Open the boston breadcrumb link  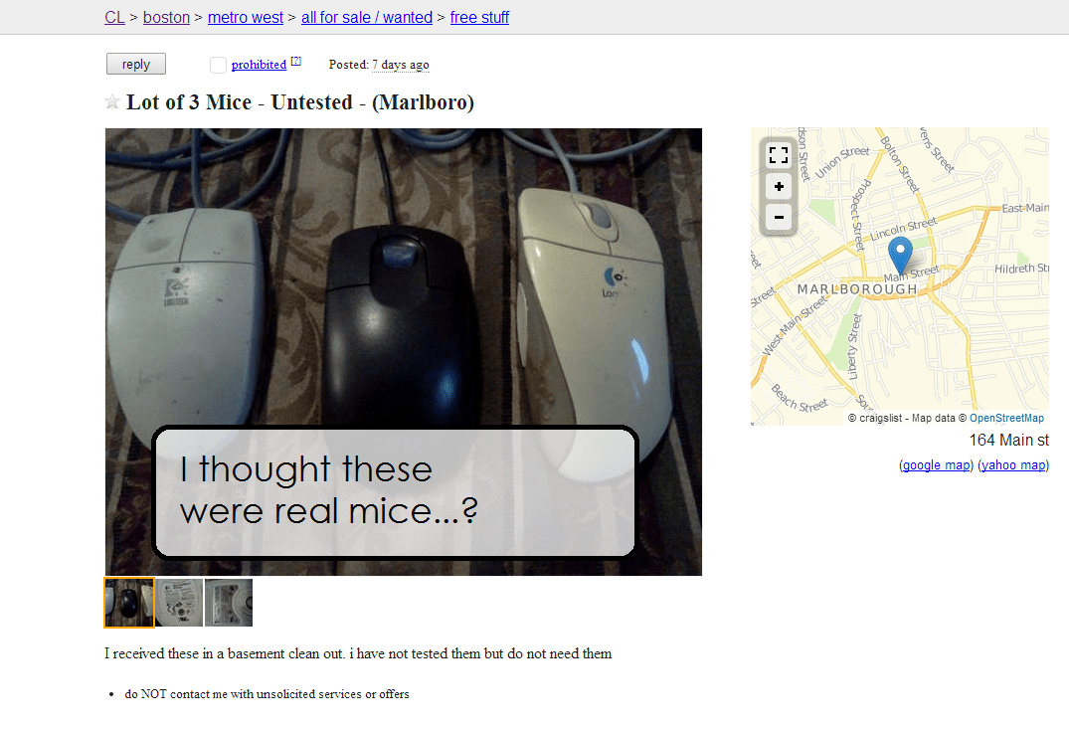coord(166,18)
